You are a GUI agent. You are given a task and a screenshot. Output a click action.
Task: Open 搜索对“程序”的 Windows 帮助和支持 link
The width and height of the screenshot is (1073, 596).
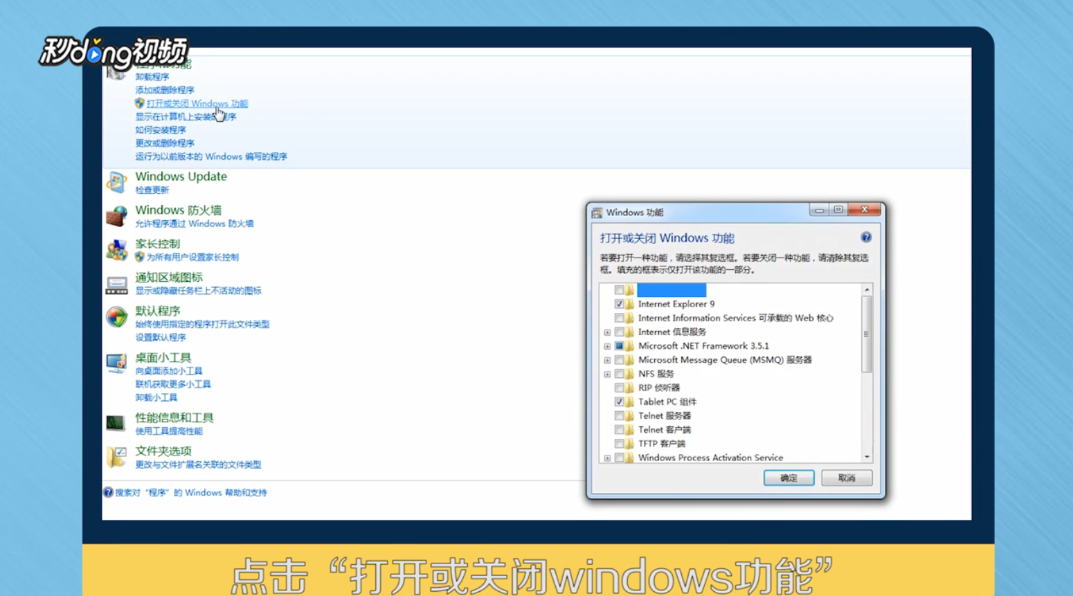point(190,492)
